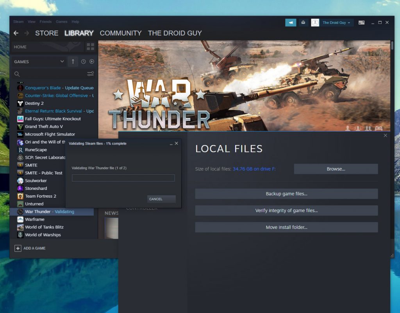Screen dimensions: 400x313
Task: Click the library search field
Action: pyautogui.click(x=54, y=74)
